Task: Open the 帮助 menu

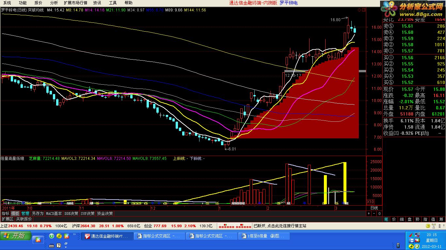Action: pos(128,3)
